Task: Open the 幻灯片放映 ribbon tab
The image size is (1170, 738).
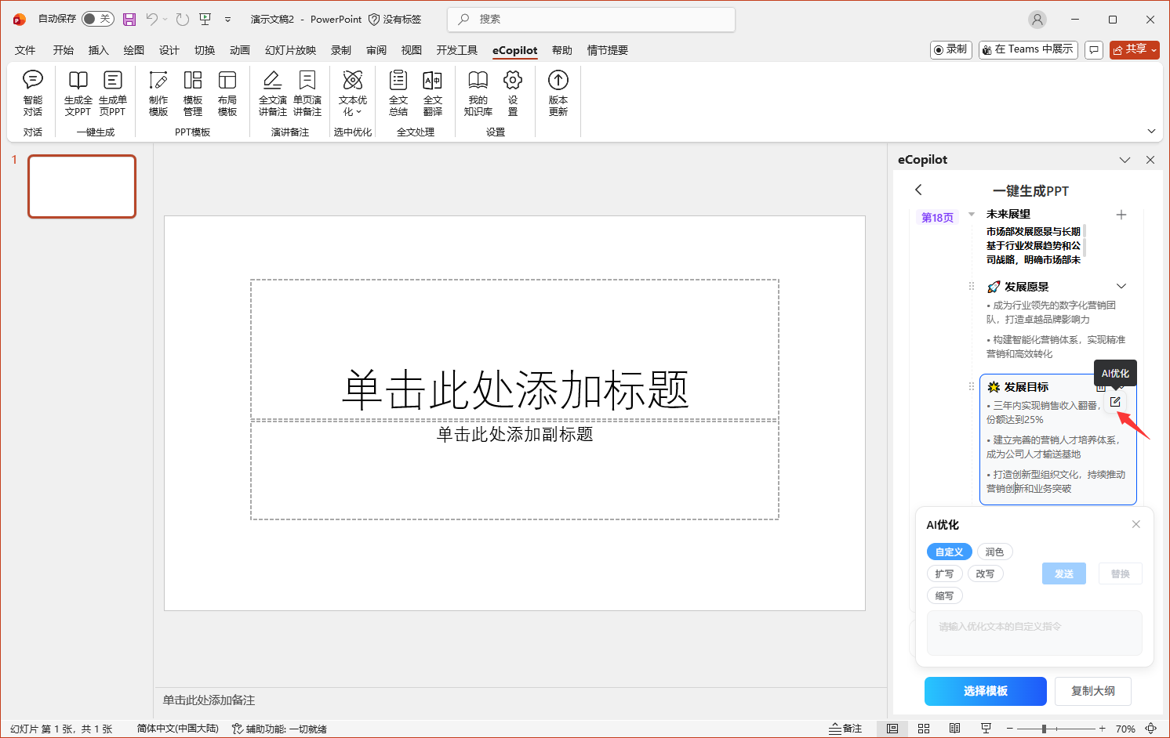Action: point(289,49)
